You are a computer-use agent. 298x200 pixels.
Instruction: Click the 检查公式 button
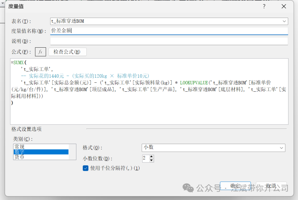click(x=67, y=52)
